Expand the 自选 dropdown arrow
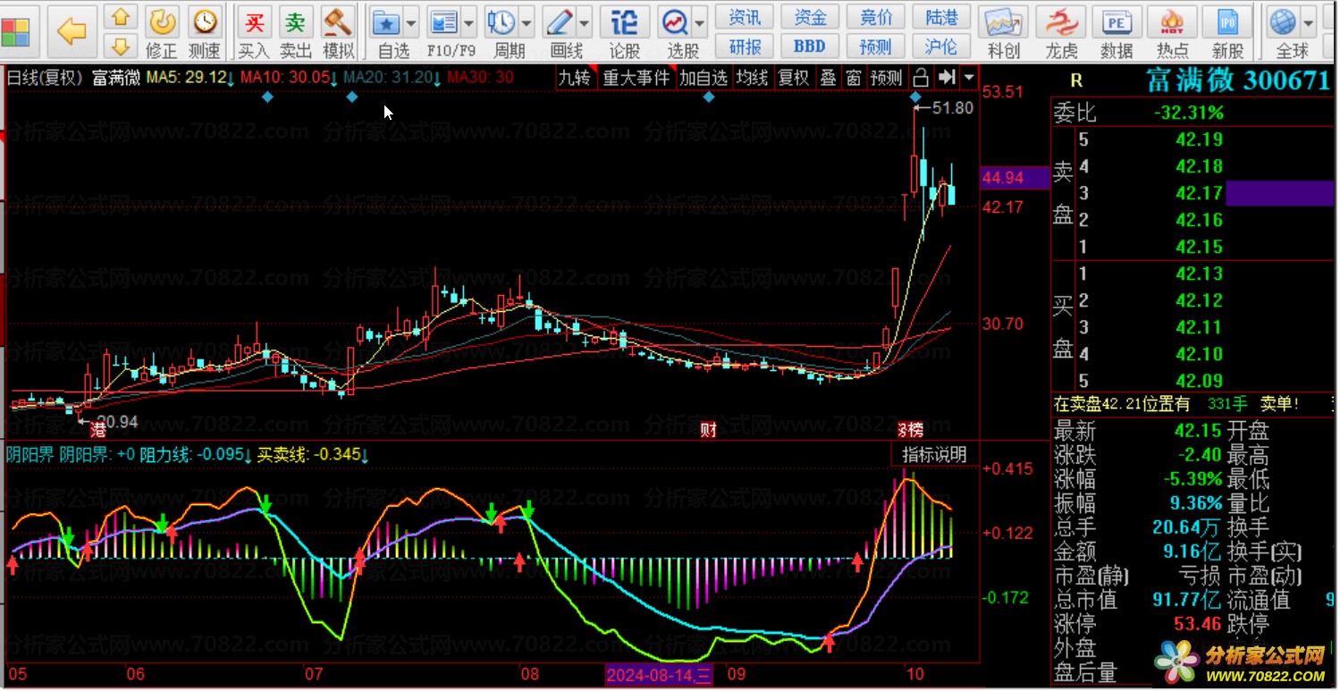This screenshot has height=691, width=1340. (x=410, y=22)
